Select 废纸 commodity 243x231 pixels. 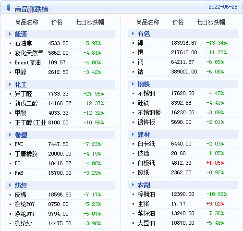pos(144,172)
